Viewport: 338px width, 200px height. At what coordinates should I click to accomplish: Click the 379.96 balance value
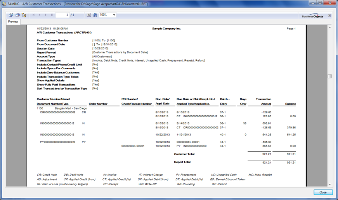pos(291,128)
